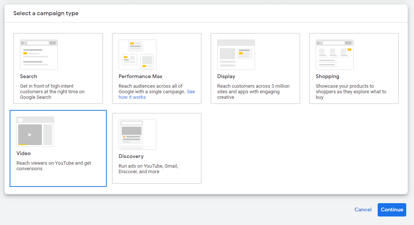Open the 'See how it works' link
414x225 pixels.
point(132,97)
